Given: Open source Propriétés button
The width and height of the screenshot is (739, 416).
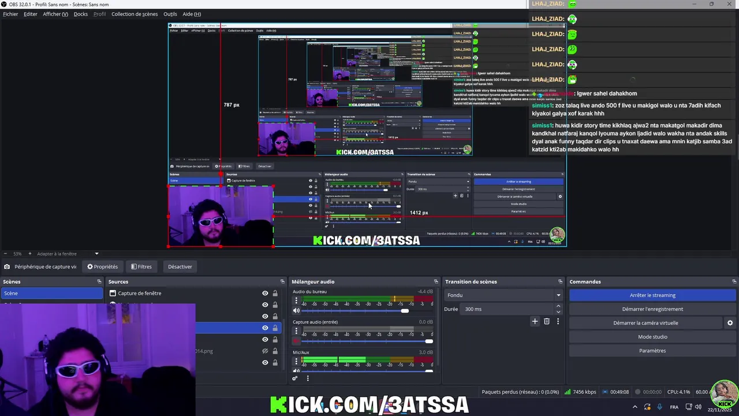Looking at the screenshot, I should (x=103, y=267).
